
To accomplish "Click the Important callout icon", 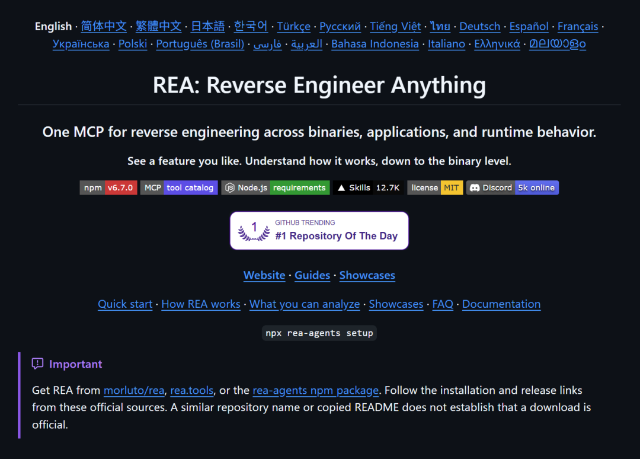I will (37, 364).
